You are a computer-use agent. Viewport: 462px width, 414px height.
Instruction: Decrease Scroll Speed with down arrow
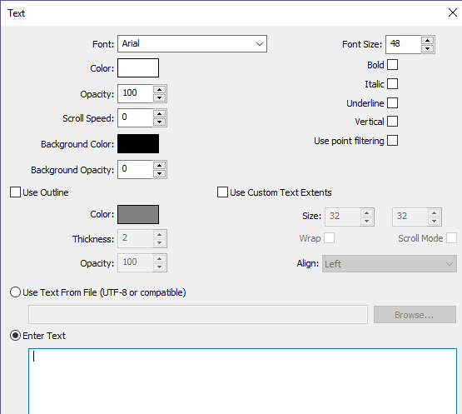pyautogui.click(x=159, y=122)
